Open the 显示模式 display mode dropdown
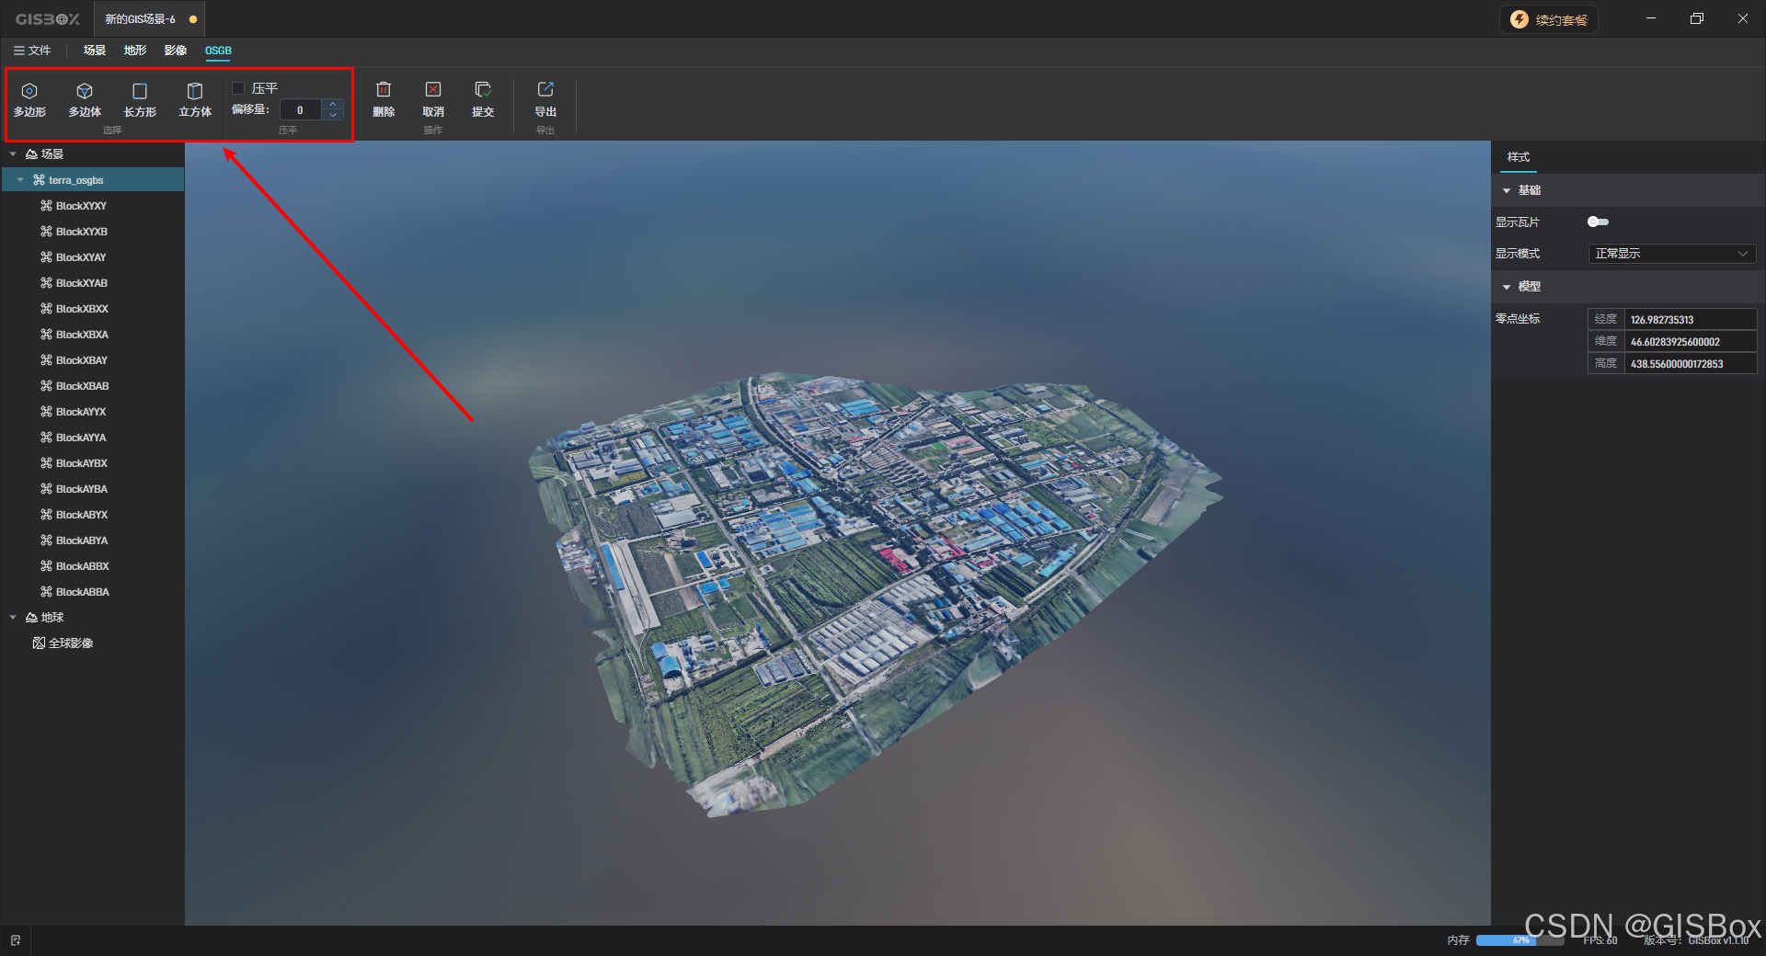Viewport: 1766px width, 956px height. (x=1672, y=254)
